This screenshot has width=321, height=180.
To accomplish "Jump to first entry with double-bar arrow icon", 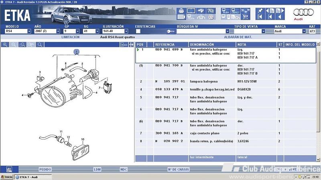I will coord(260,17).
